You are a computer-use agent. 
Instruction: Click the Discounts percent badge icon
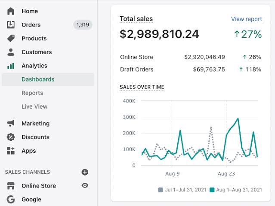coord(11,137)
